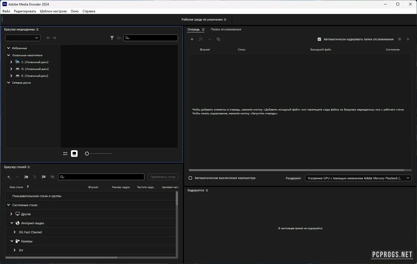417x264 pixels.
Task: Collapse the Камеры preset group
Action: tap(12, 241)
